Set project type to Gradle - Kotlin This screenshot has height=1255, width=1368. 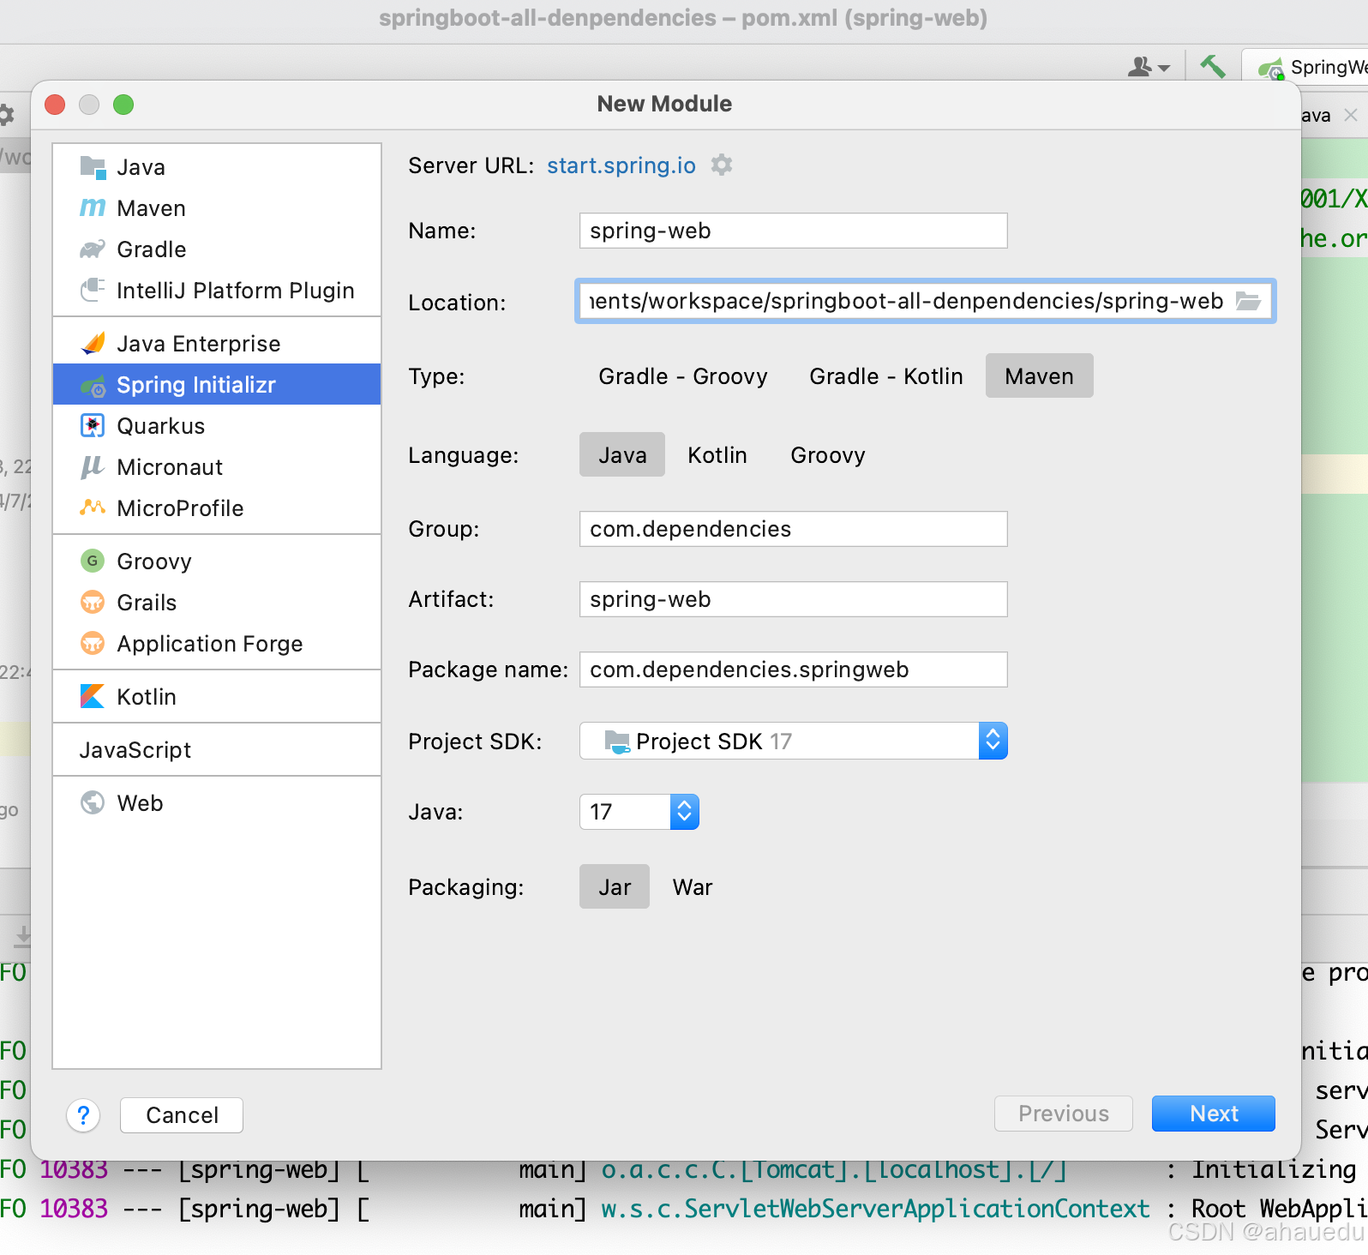pos(886,376)
